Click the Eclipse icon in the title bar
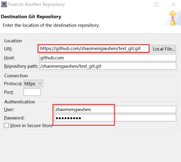The height and width of the screenshot is (162, 181). click(4, 4)
